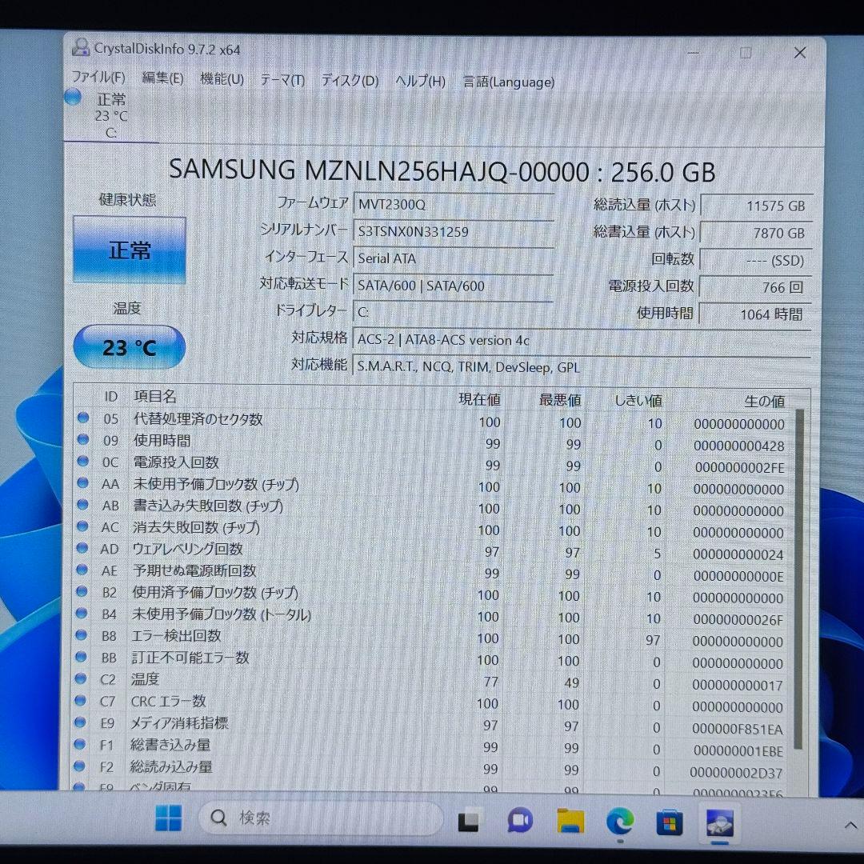Open the テーマ(T) theme menu
The width and height of the screenshot is (864, 864).
[282, 80]
